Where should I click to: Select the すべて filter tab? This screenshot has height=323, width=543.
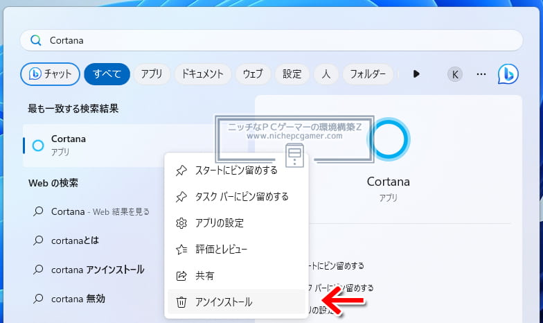[107, 73]
